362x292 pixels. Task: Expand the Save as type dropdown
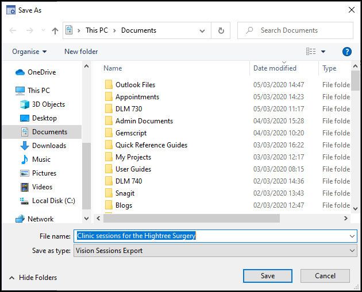(352, 251)
